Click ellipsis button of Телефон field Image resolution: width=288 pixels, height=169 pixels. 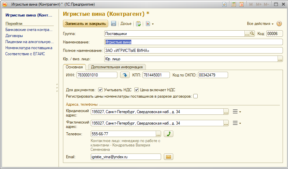158,134
